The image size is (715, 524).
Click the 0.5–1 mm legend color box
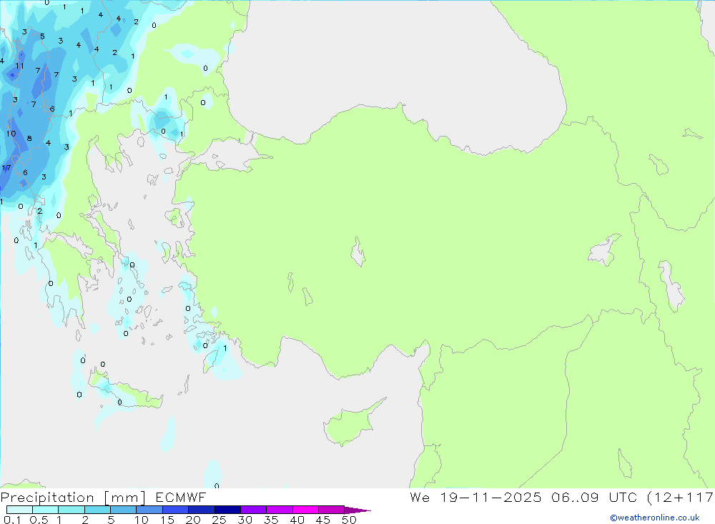click(x=45, y=510)
